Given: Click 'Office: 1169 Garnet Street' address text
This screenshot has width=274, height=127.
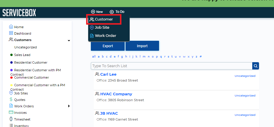Looking at the screenshot, I should pyautogui.click(x=117, y=119).
